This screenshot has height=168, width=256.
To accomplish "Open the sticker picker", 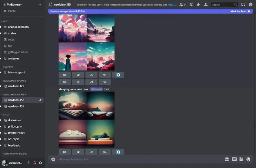I will [241, 159].
